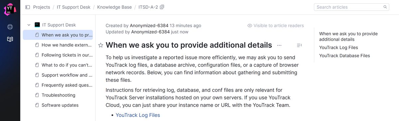Screen dimensions: 399x121
Task: Go to Projects breadcrumb
Action: point(42,7)
